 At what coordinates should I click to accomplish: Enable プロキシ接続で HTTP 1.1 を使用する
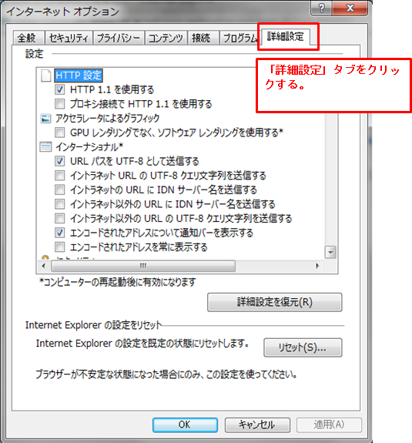click(x=59, y=104)
